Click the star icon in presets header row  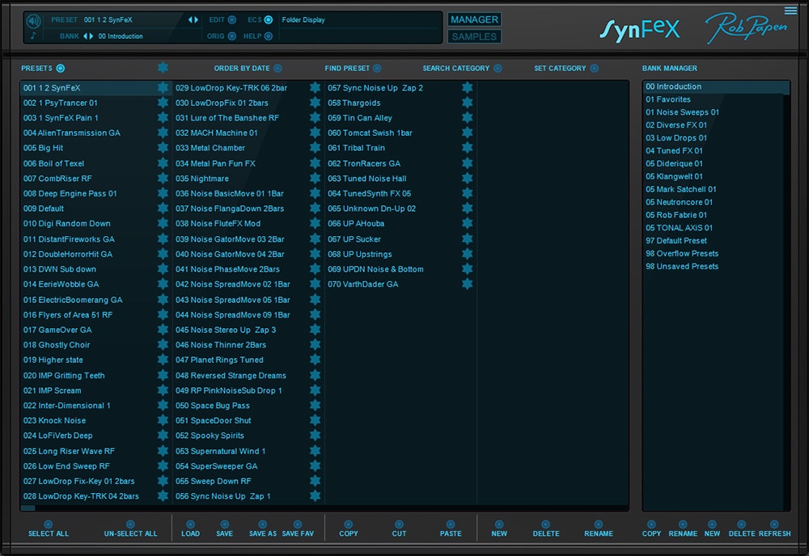(163, 68)
